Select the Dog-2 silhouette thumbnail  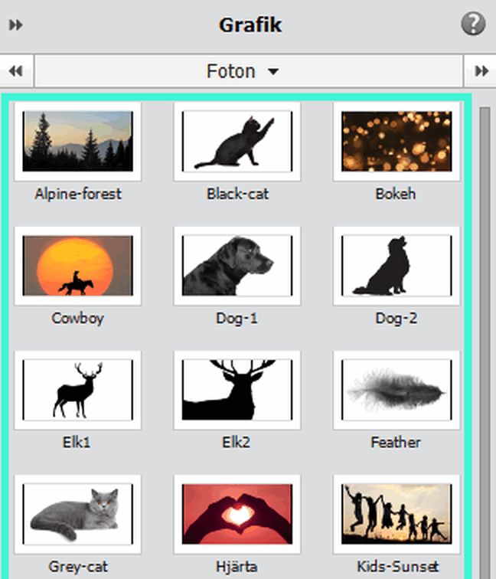[396, 266]
